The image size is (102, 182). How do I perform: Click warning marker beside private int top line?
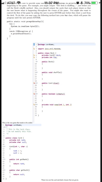pos(34,57)
